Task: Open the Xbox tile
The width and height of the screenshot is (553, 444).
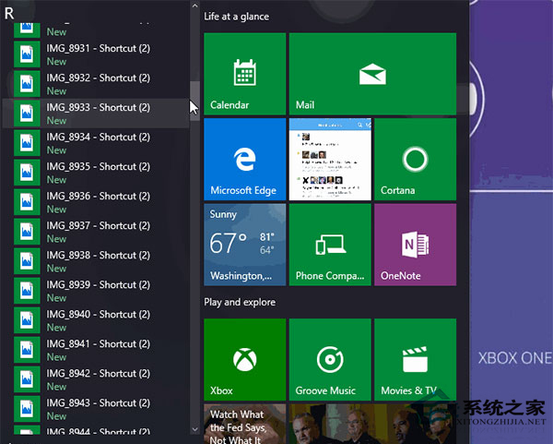Action: pyautogui.click(x=245, y=360)
